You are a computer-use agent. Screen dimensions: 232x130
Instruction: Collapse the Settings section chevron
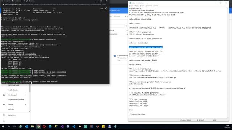click(25, 105)
